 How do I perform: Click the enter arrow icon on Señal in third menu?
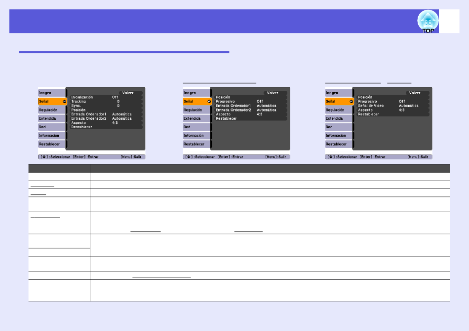(351, 102)
